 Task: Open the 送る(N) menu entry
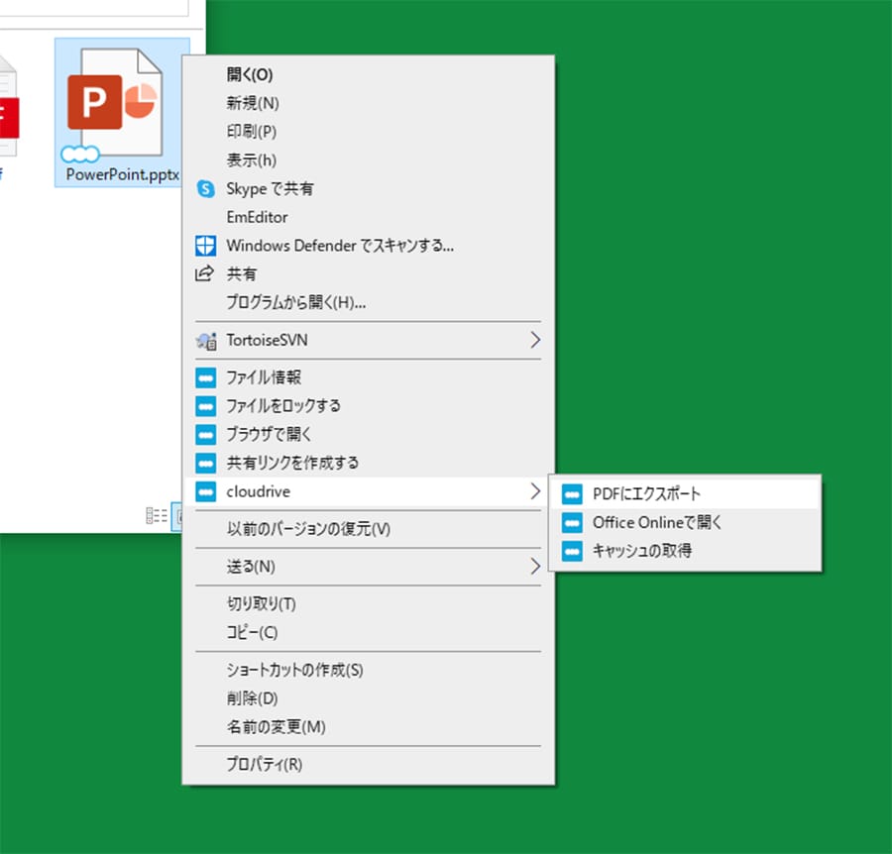coord(368,567)
